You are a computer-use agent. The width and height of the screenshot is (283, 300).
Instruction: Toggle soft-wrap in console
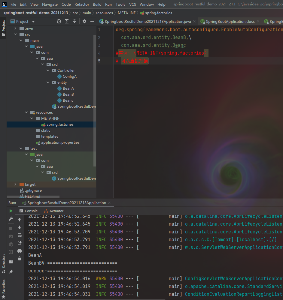(x=20, y=235)
